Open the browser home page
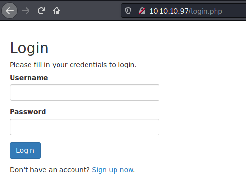The height and width of the screenshot is (190, 246). (x=57, y=11)
